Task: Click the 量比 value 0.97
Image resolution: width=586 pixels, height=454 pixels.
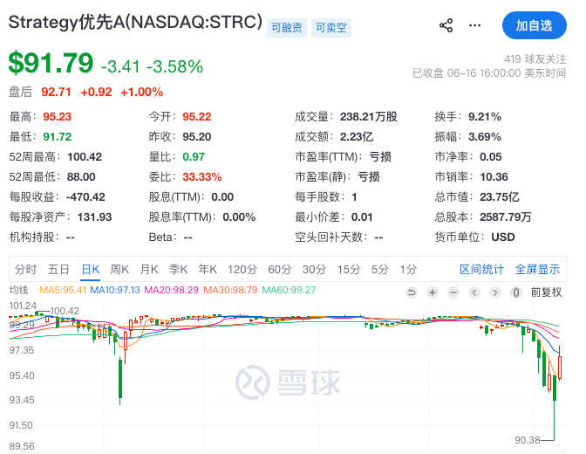Action: [x=194, y=157]
